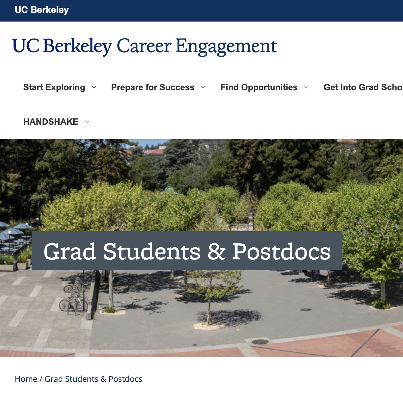Click the word Engagement in site title
This screenshot has height=395, width=403.
click(x=226, y=47)
